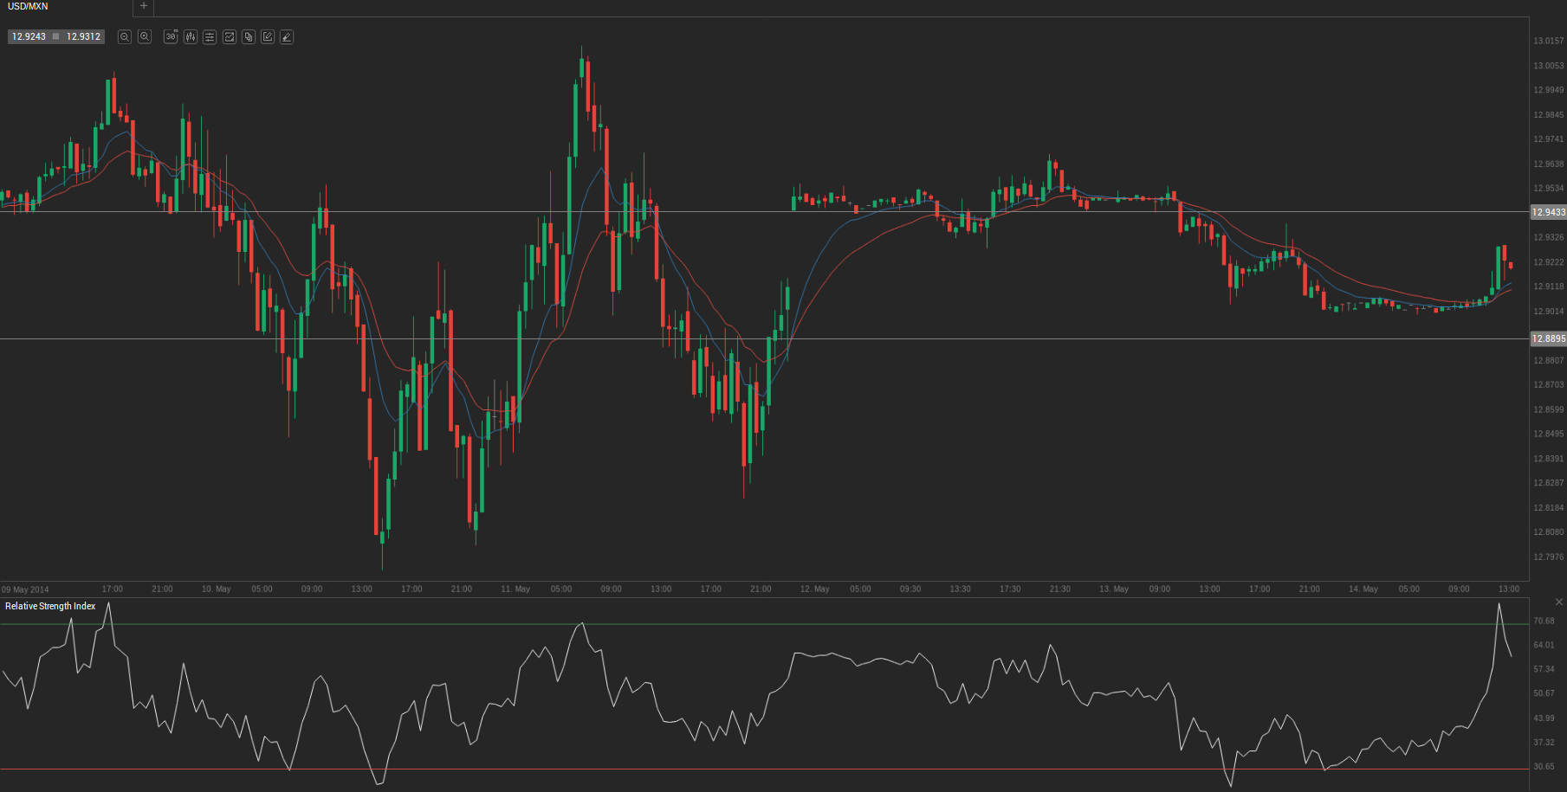The height and width of the screenshot is (792, 1567).
Task: Select the edit drawing tool icon
Action: point(268,36)
